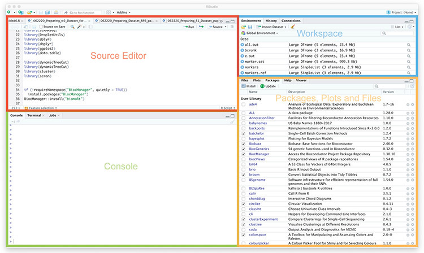The width and height of the screenshot is (424, 253).
Task: Switch to the Help tab
Action: pos(287,80)
